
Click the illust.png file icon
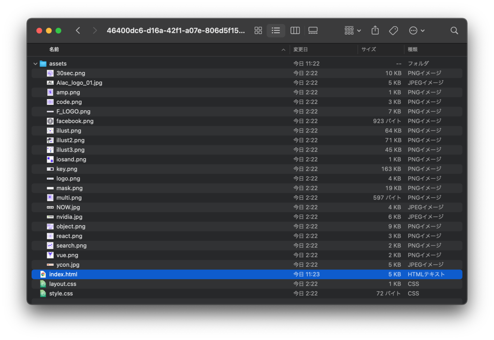click(x=50, y=130)
